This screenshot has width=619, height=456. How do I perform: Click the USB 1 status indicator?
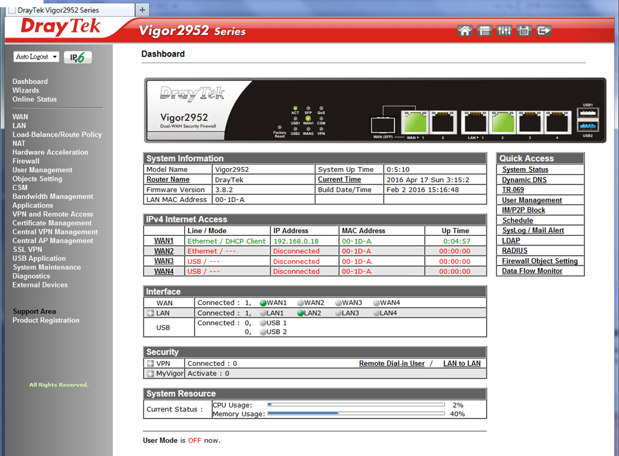click(263, 323)
